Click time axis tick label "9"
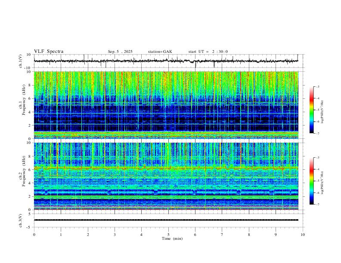 276,235
